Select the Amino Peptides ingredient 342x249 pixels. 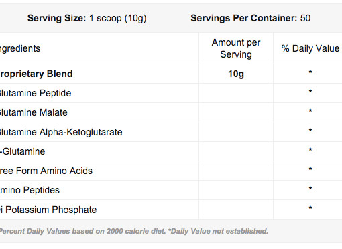click(30, 190)
